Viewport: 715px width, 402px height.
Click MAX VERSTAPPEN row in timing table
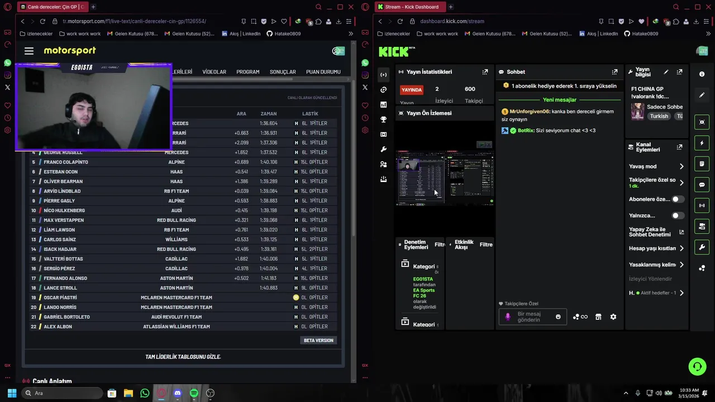(x=184, y=220)
